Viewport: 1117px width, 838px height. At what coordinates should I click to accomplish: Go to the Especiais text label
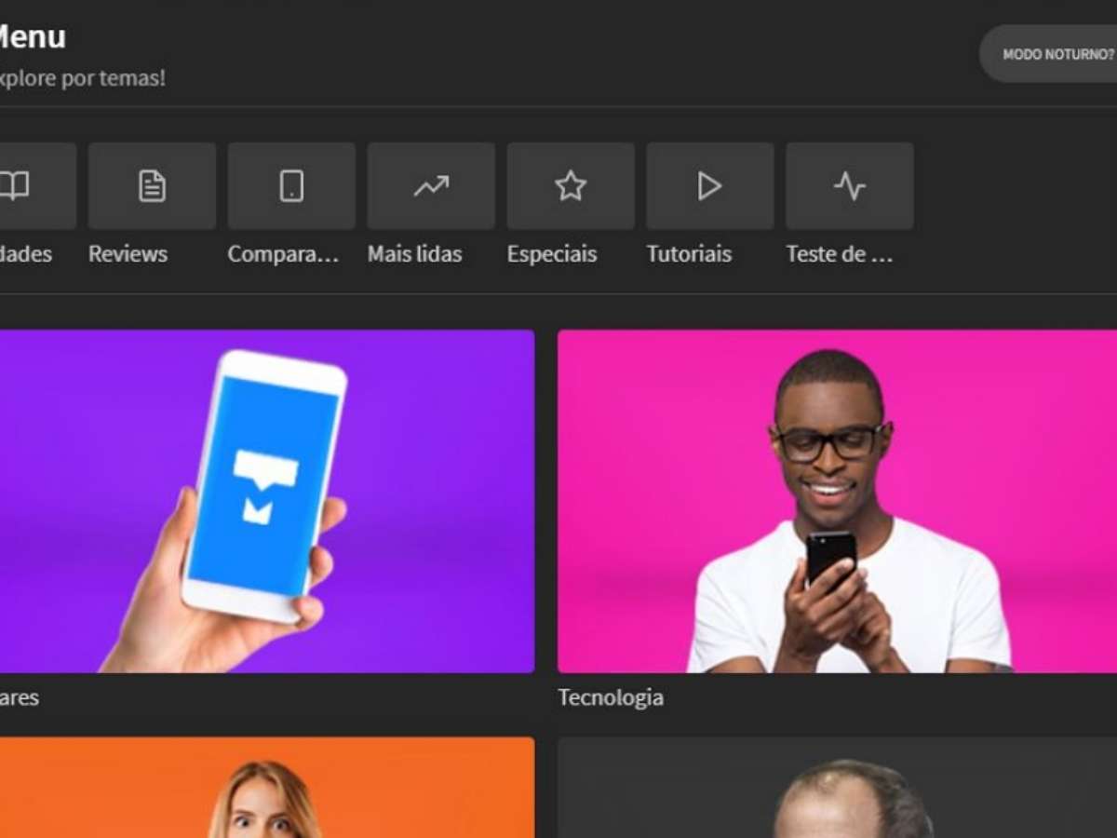[x=552, y=254]
